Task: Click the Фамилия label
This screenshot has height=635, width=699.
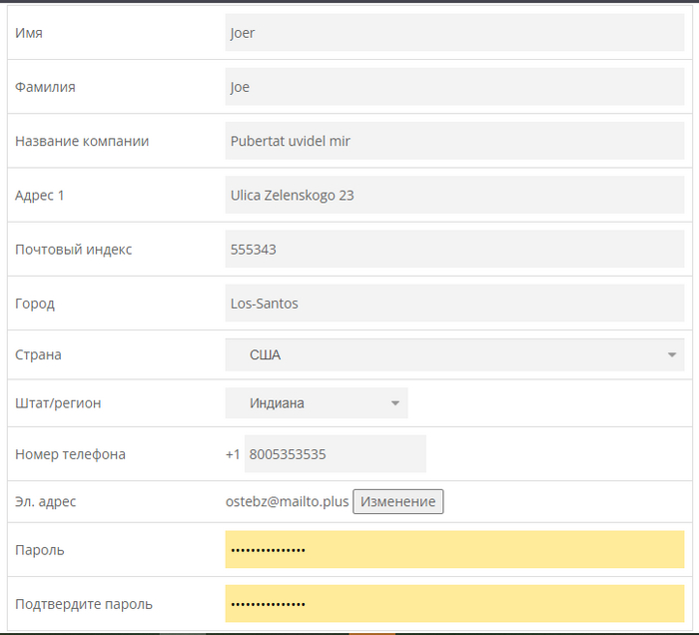Action: click(x=45, y=87)
